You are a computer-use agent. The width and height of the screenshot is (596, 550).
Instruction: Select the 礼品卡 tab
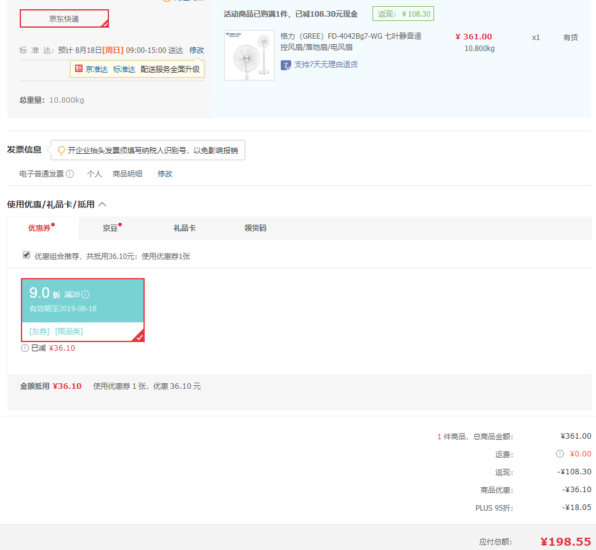tap(185, 228)
